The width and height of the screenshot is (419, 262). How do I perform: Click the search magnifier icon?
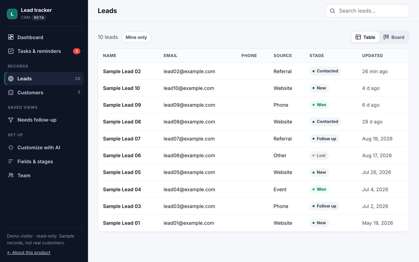332,11
